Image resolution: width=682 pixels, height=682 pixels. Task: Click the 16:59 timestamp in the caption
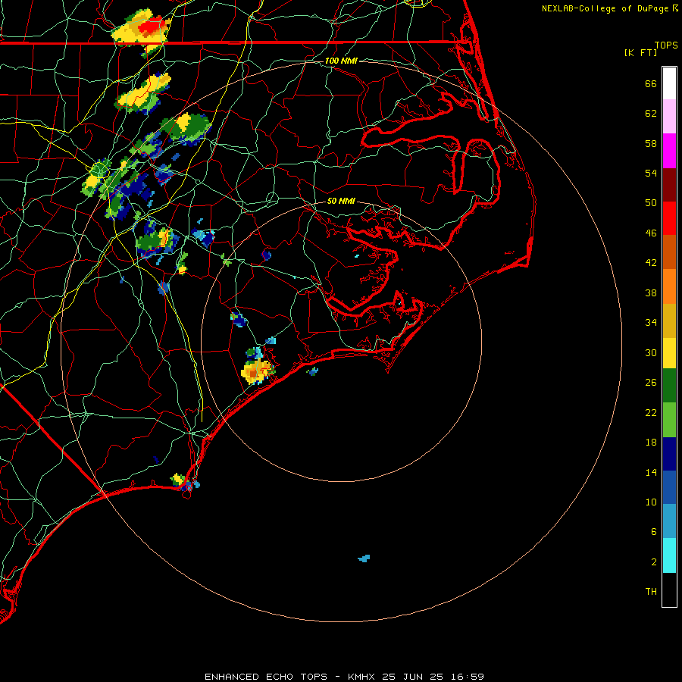[x=468, y=677]
